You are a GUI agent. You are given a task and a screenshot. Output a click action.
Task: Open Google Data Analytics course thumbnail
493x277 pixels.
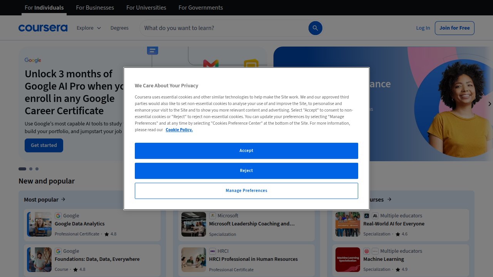coord(39,224)
